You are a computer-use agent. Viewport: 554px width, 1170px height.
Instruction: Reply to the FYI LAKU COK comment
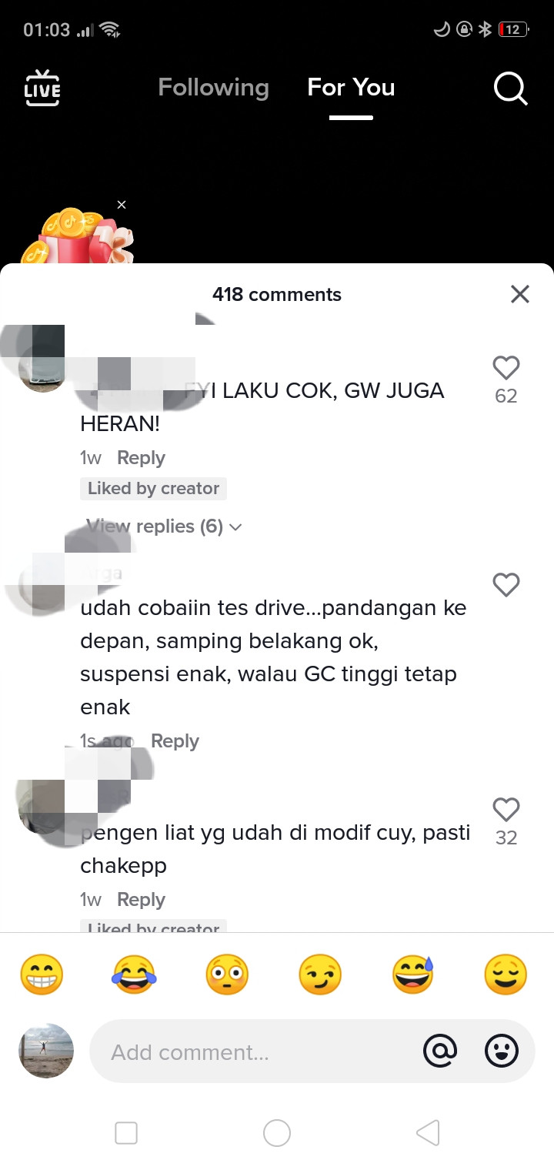pos(141,458)
